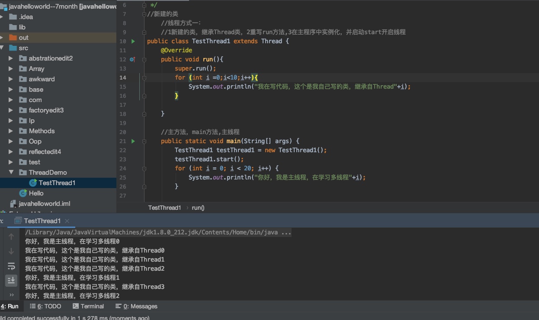
Task: Toggle scroll-to-end in console output
Action: click(x=11, y=281)
